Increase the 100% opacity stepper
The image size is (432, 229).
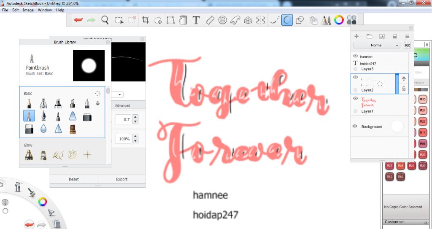point(135,136)
